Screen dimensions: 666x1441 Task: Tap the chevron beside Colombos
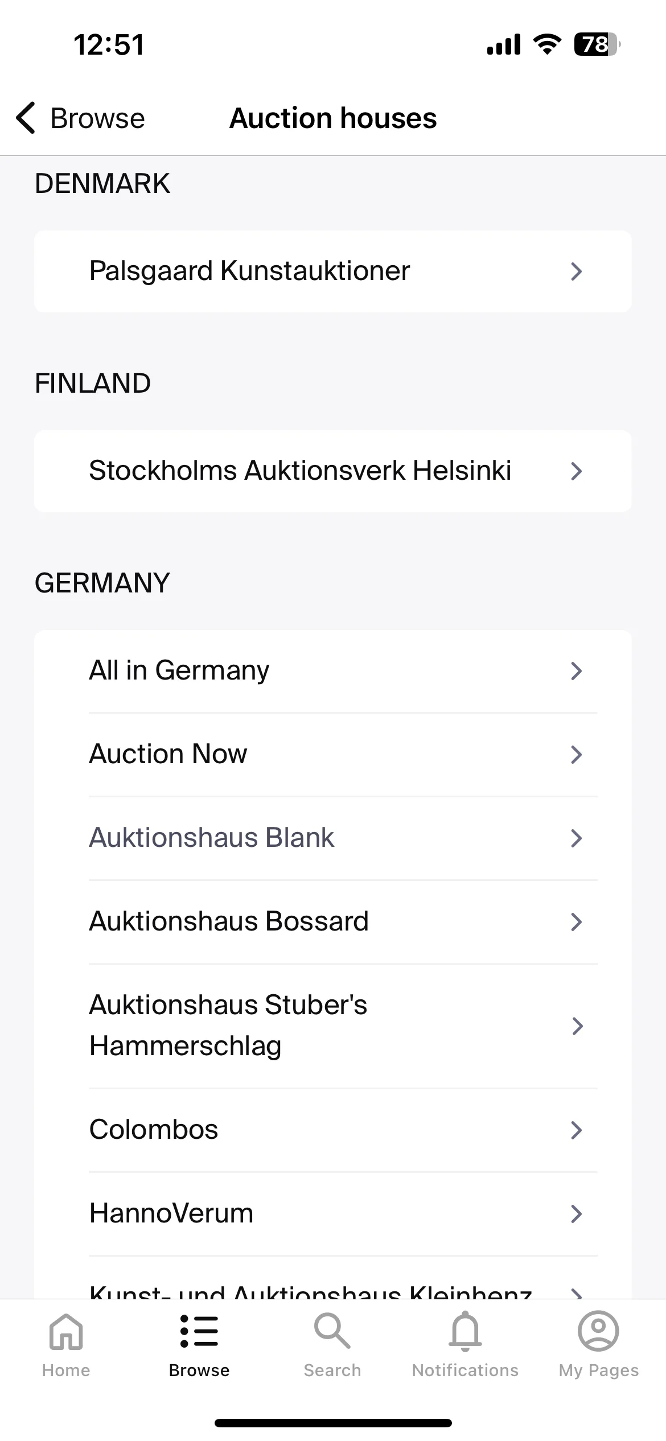point(576,1130)
